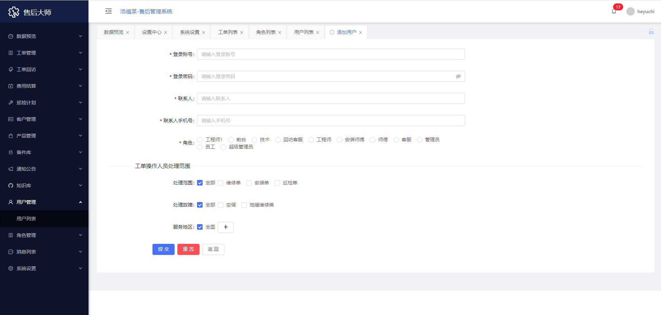Switch to the 角色列表 tab
Screen dimensions: 661x315
(266, 32)
